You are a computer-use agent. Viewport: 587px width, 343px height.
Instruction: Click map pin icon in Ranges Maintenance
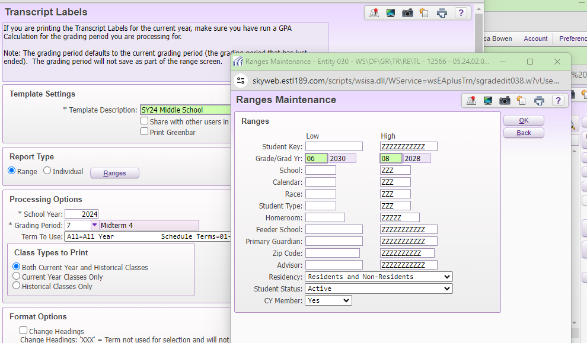coord(471,100)
